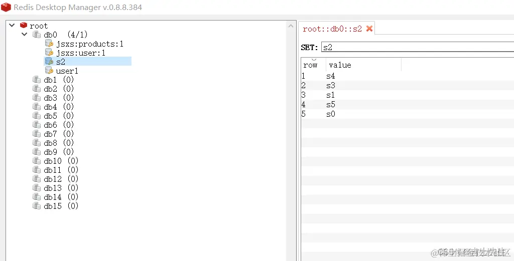514x261 pixels.
Task: Select the db9 (0) label
Action: [x=59, y=151]
